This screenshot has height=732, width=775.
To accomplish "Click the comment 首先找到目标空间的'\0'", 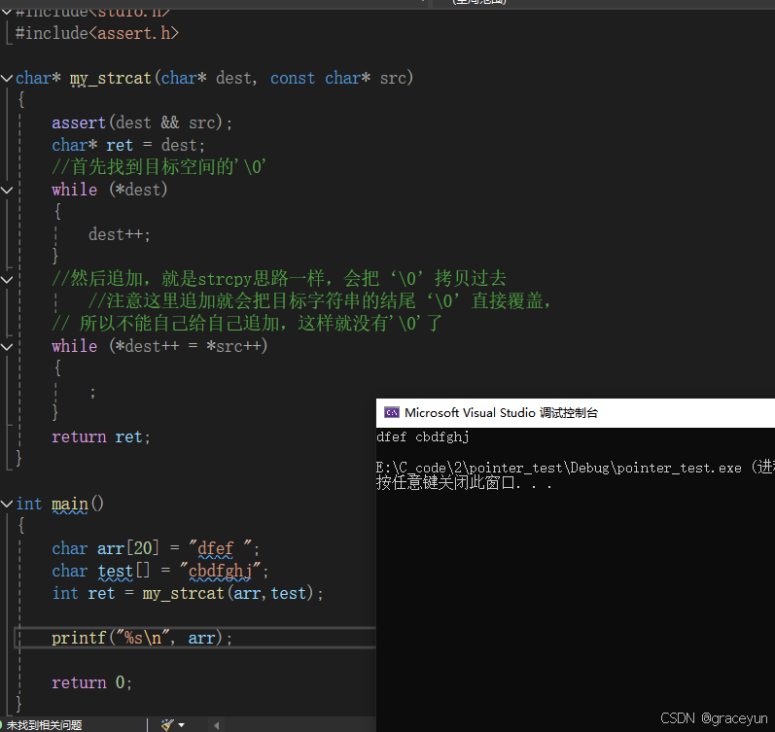I will (159, 167).
